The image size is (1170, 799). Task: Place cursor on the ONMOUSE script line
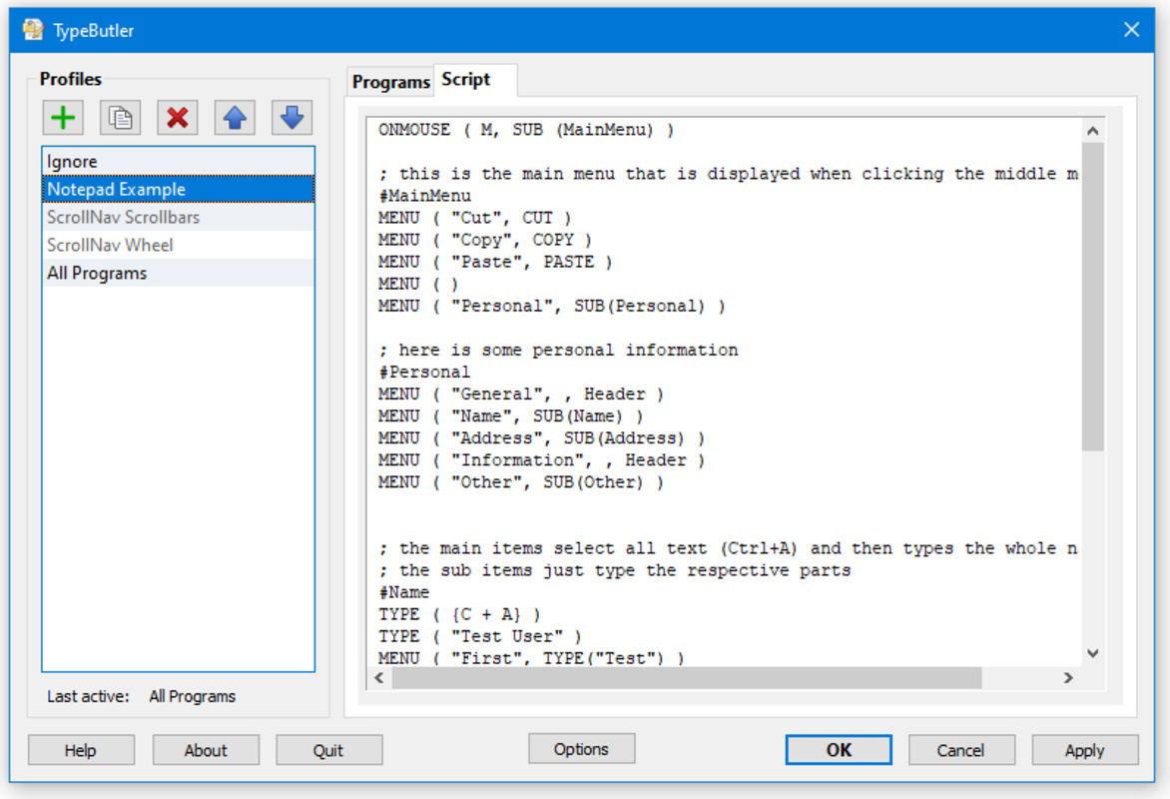coord(525,130)
